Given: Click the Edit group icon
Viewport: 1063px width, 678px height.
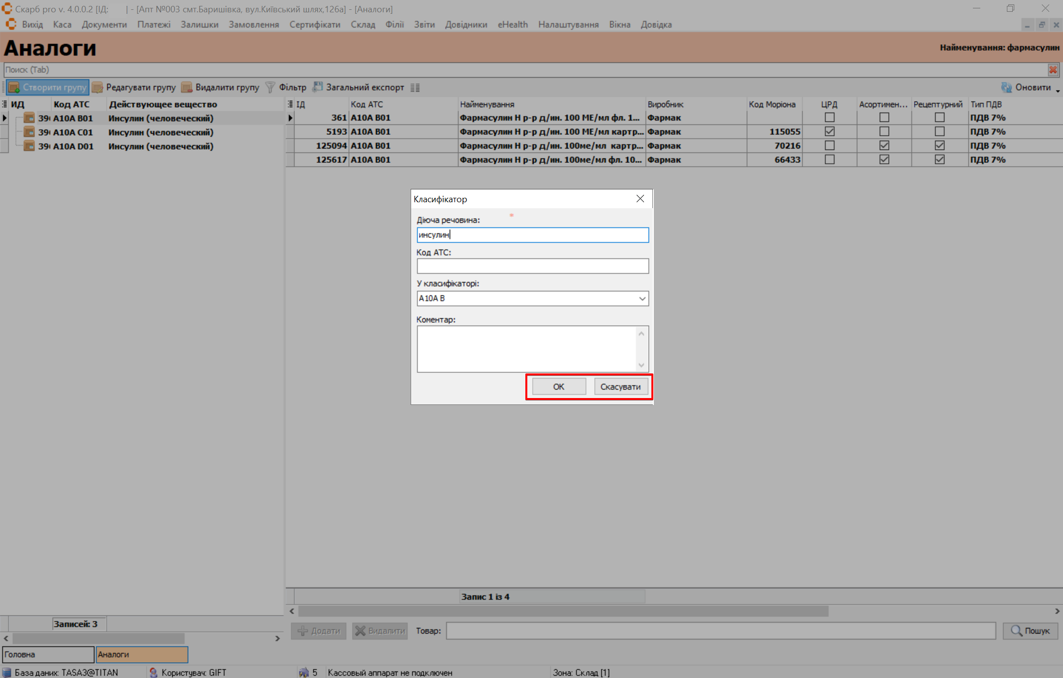Looking at the screenshot, I should (97, 88).
